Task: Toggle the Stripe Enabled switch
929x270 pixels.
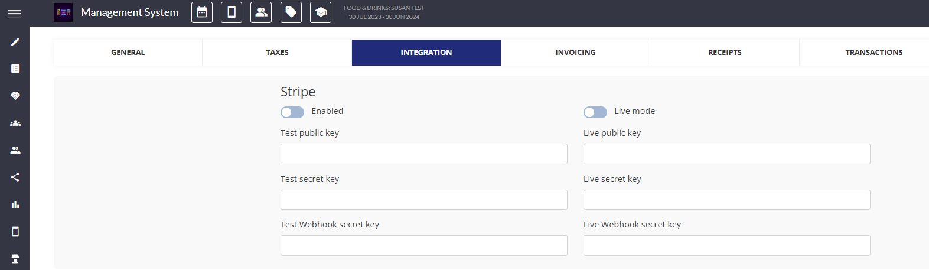Action: coord(292,112)
